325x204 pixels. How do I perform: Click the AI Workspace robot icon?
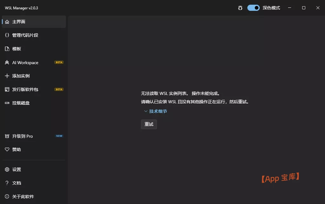click(7, 63)
